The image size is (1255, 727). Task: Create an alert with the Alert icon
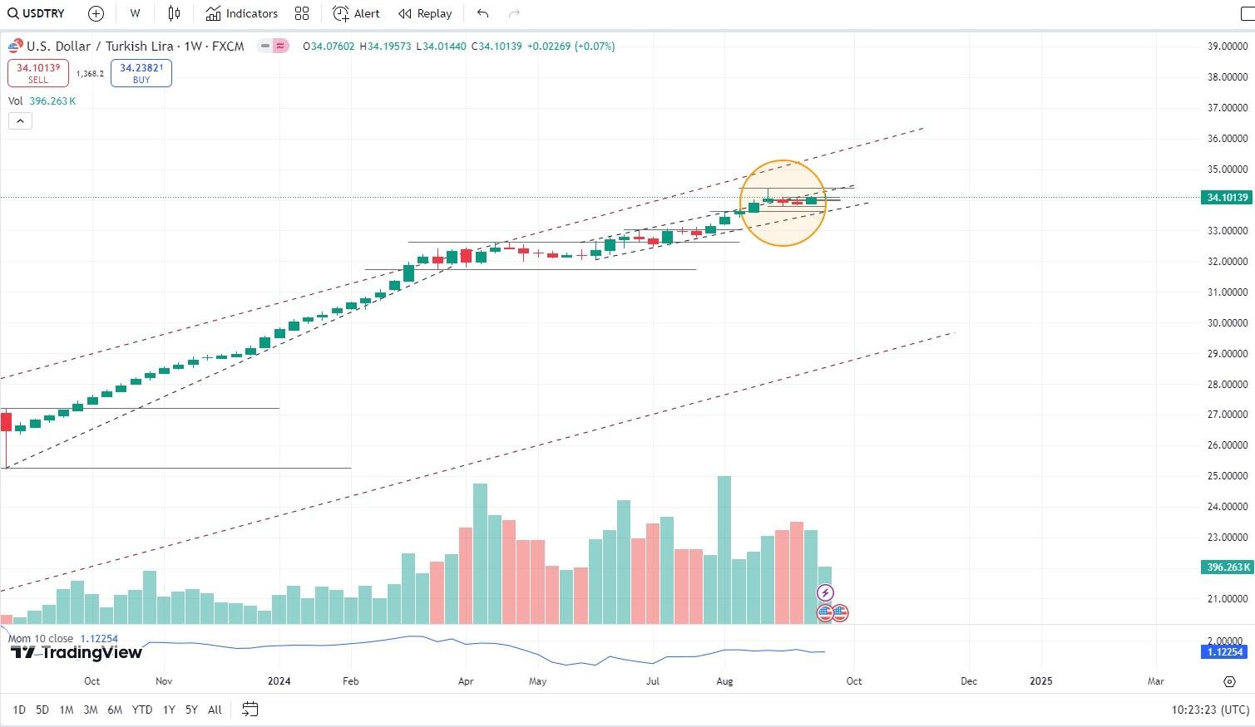pos(356,13)
